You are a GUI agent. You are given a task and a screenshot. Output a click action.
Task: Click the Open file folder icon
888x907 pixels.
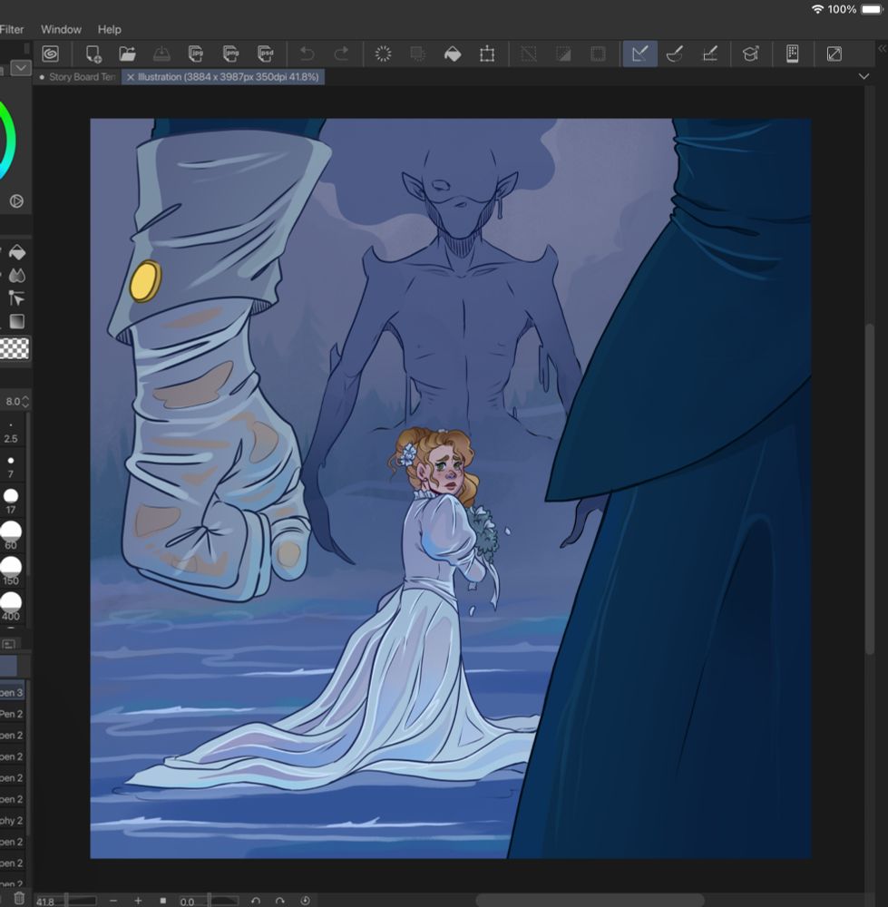(127, 54)
